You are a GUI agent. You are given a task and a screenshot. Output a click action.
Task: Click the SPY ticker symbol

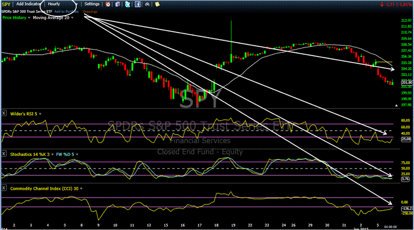tap(6, 4)
